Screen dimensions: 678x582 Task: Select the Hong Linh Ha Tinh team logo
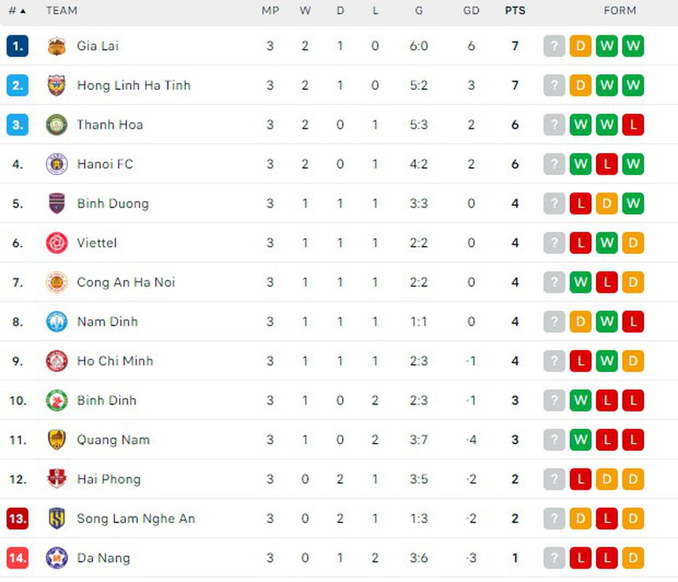[x=56, y=85]
